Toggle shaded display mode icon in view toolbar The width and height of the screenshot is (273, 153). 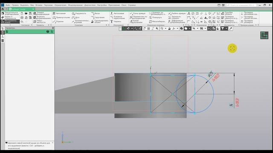pyautogui.click(x=186, y=28)
